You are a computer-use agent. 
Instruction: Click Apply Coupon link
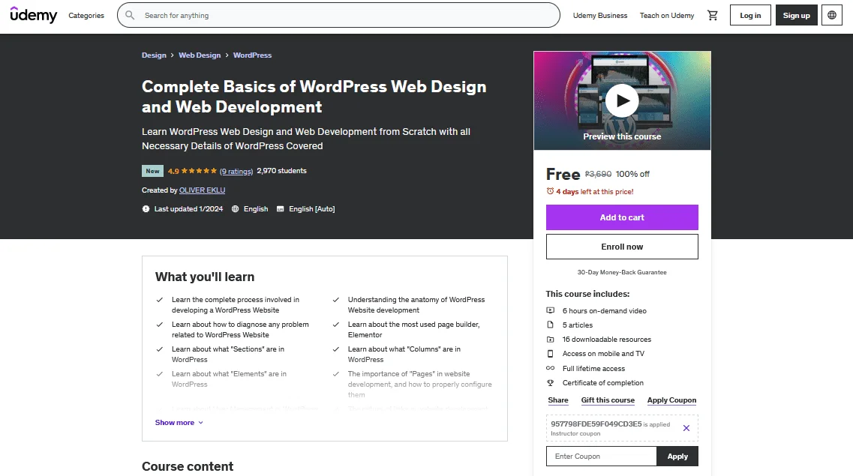pyautogui.click(x=671, y=400)
